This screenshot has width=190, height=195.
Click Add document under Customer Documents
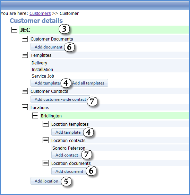click(x=49, y=47)
